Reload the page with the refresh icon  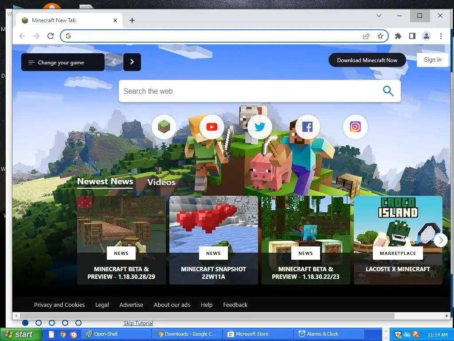coord(51,36)
